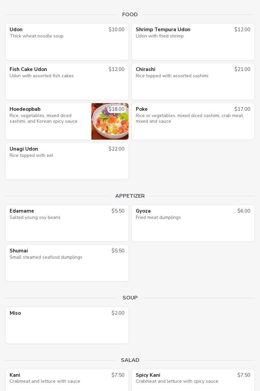Choose the Spicy Kani salad card
Screen dimensions: 260x391
point(193,380)
